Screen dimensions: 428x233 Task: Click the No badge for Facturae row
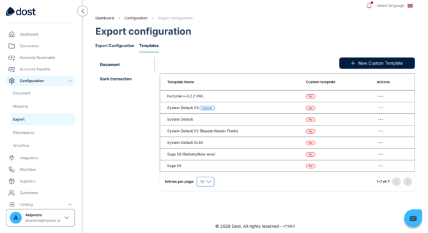pyautogui.click(x=310, y=96)
